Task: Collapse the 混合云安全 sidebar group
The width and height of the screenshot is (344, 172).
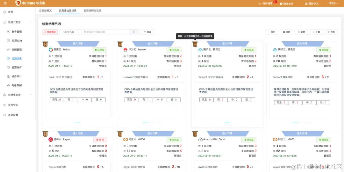Action: (x=31, y=22)
